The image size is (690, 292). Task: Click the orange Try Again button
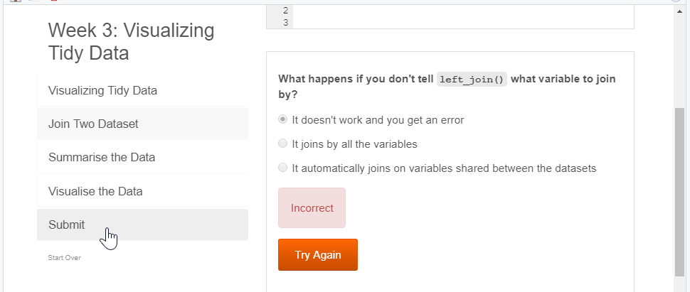318,254
